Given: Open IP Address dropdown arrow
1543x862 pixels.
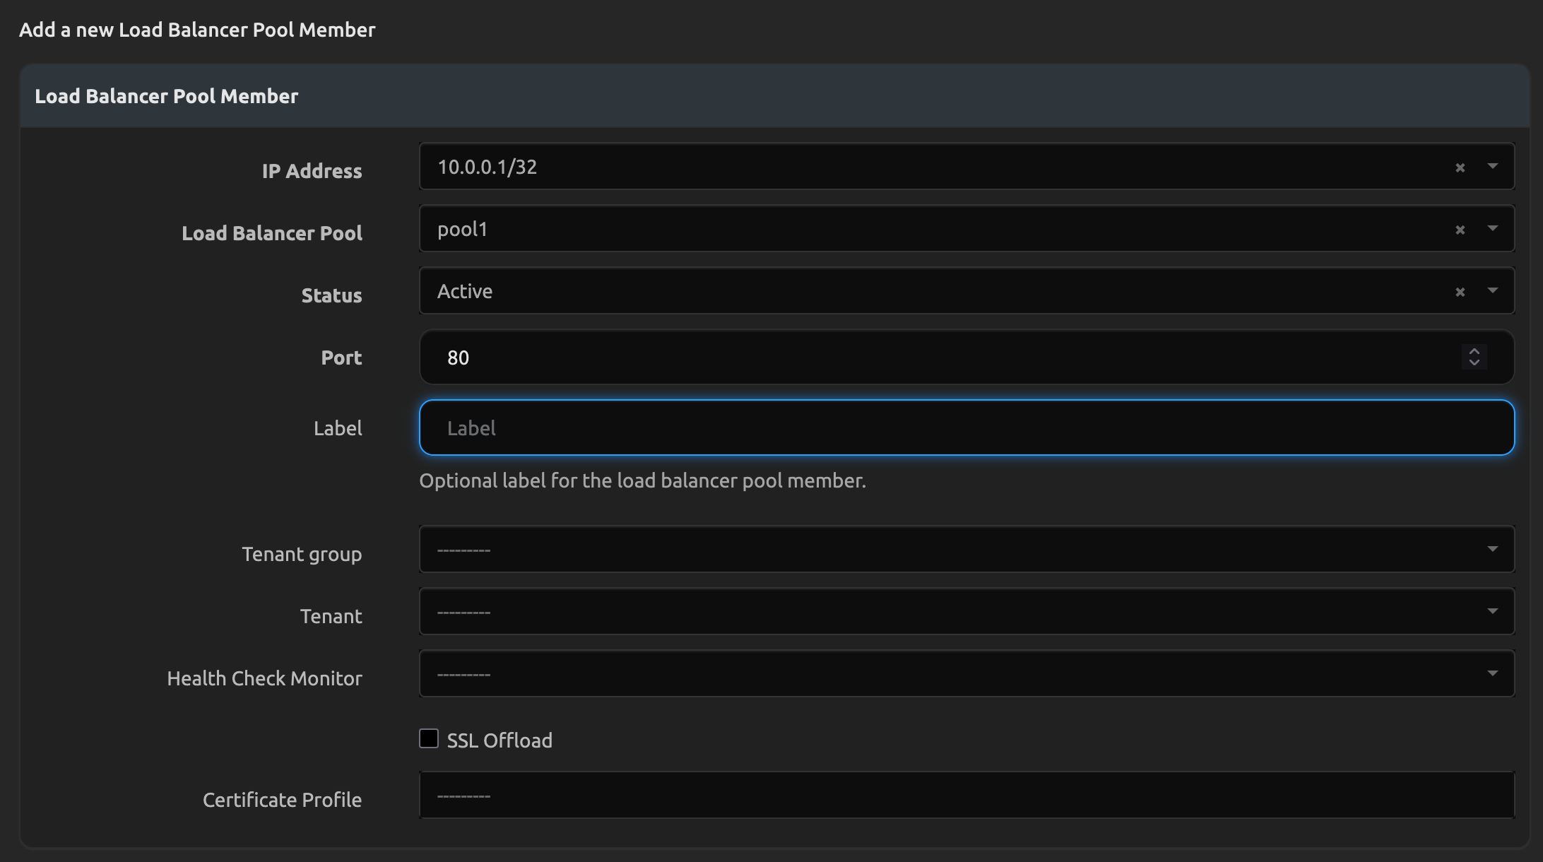Looking at the screenshot, I should 1492,167.
